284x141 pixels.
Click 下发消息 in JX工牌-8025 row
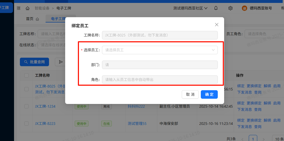245,92
